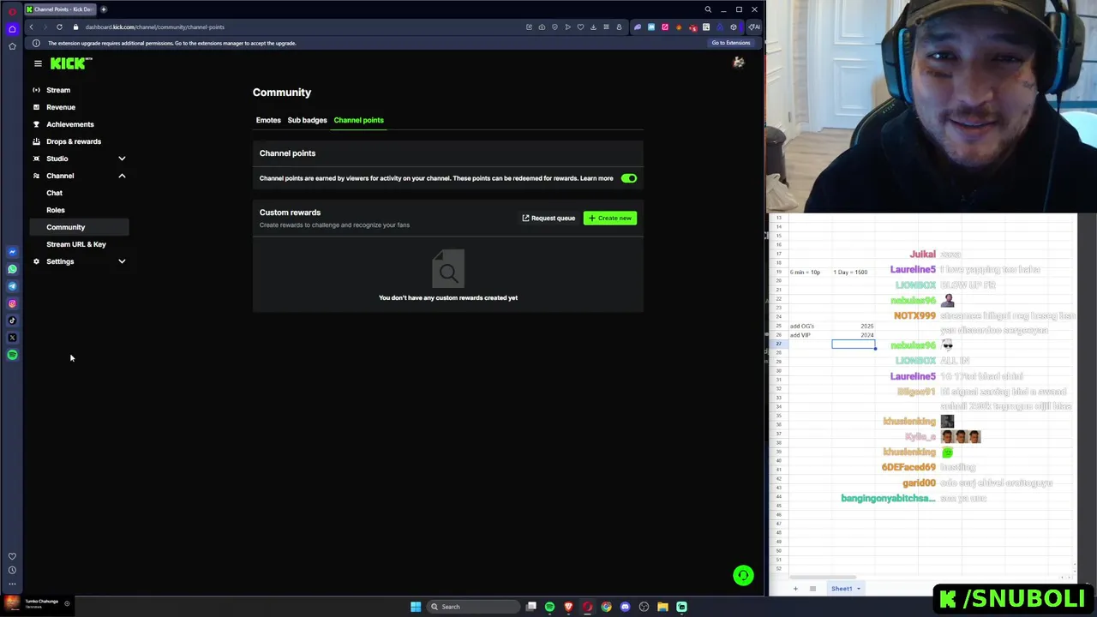Open Chat under Channel
1097x617 pixels.
click(54, 193)
